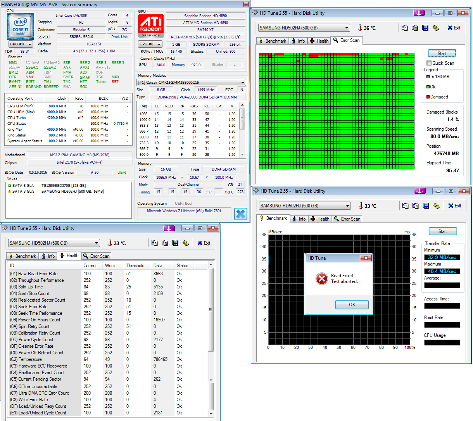This screenshot has width=473, height=421.
Task: Save screenshot floppy icon in Error Scan window
Action: [425, 28]
